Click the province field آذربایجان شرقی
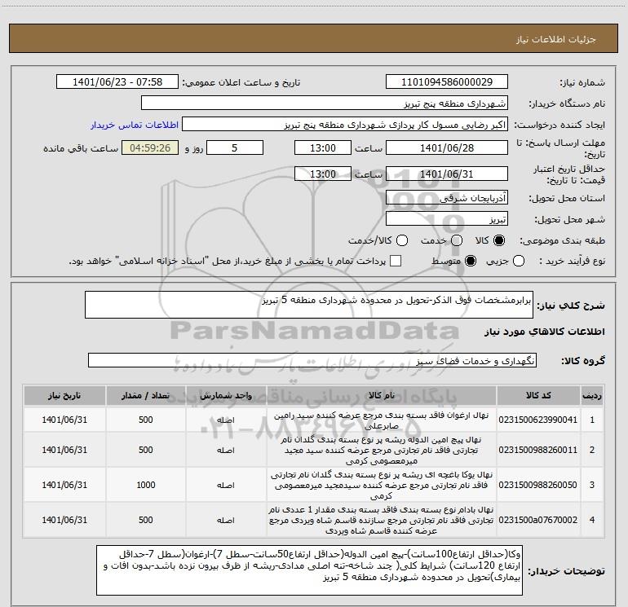This screenshot has height=607, width=628. click(447, 198)
